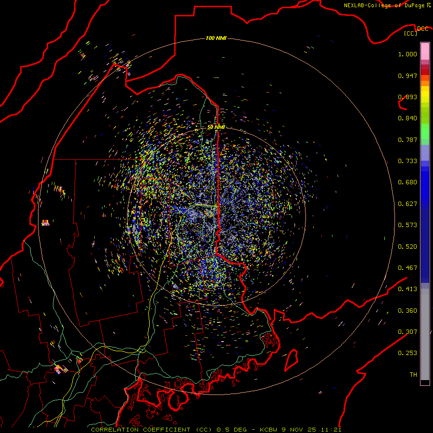
Task: Click the TH threshold label on scale
Action: [x=413, y=375]
